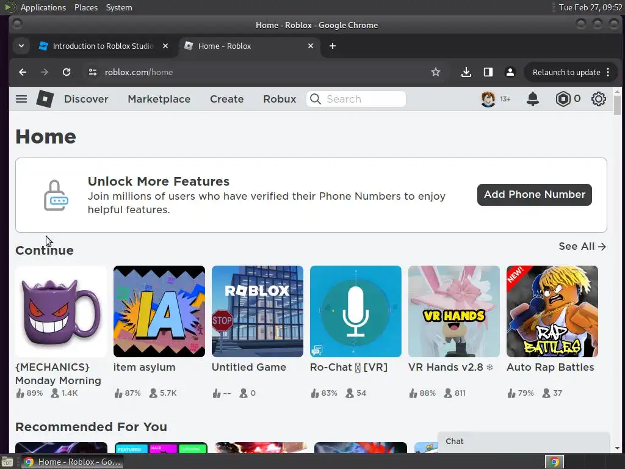
Task: Open a new browser tab
Action: point(333,46)
